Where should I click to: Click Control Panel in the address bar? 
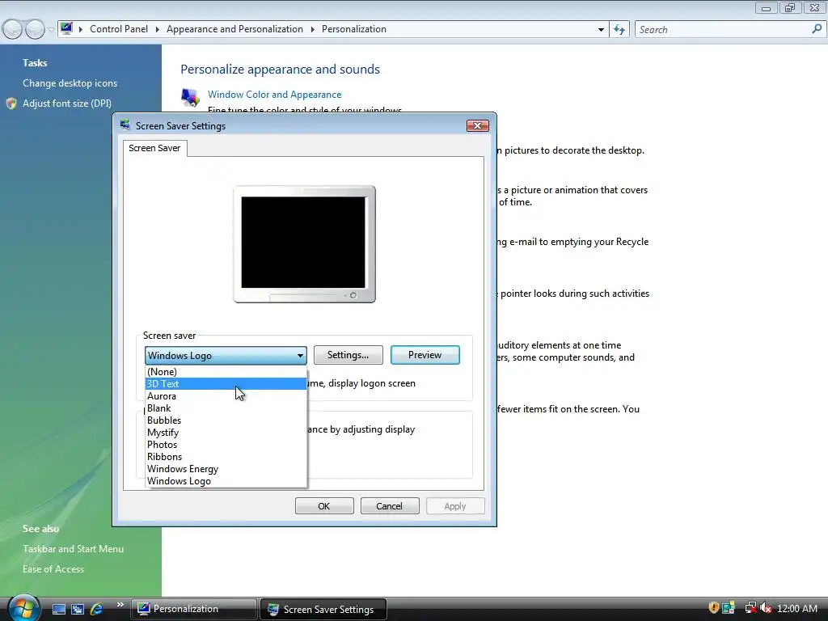(119, 29)
